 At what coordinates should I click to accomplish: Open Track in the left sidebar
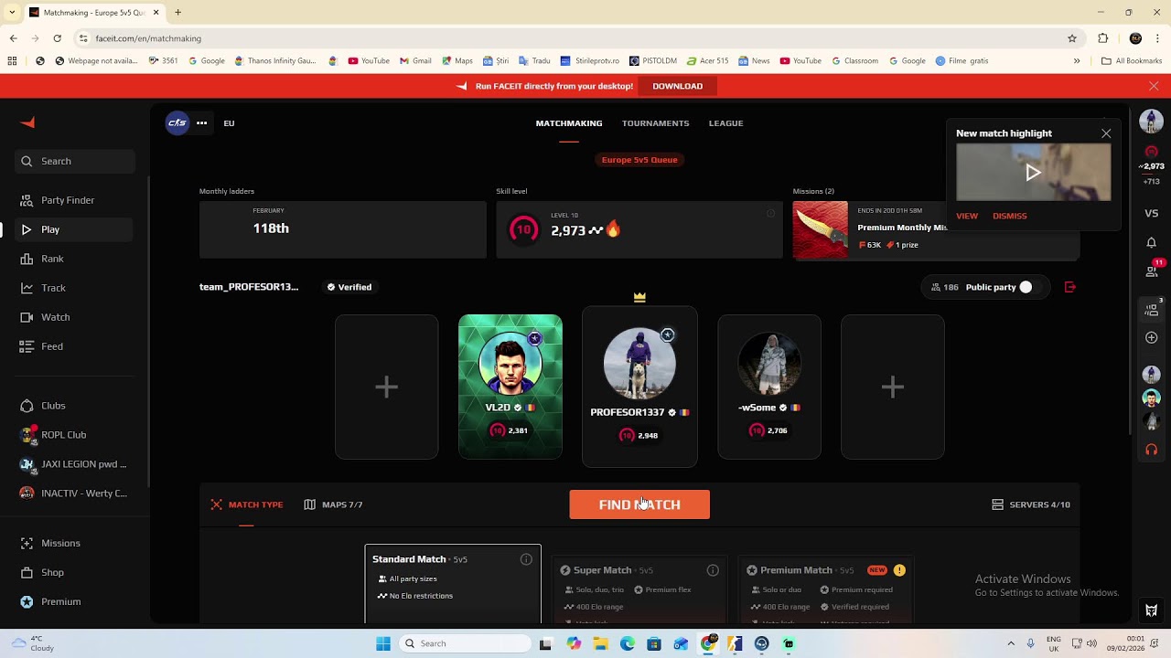53,288
